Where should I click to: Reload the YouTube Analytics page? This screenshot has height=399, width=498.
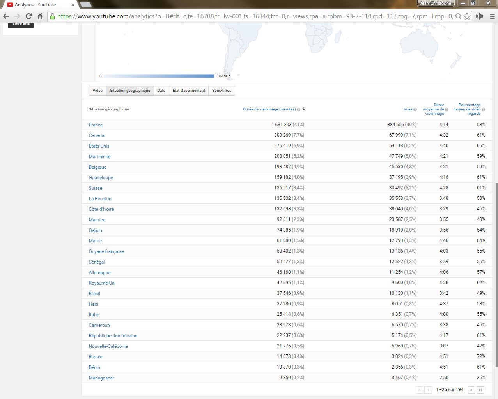(x=28, y=16)
